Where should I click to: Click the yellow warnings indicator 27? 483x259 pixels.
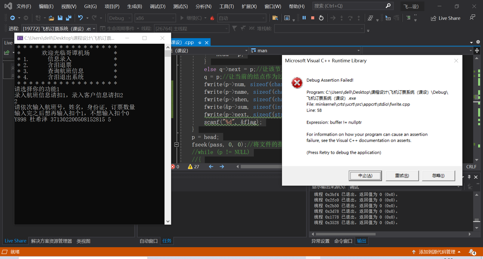click(193, 167)
